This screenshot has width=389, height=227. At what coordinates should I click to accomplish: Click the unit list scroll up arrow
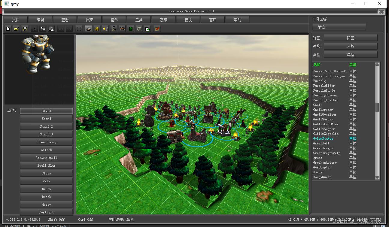click(377, 65)
